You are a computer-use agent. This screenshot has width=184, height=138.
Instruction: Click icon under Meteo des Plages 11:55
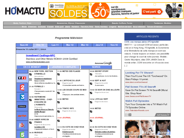tap(58, 74)
